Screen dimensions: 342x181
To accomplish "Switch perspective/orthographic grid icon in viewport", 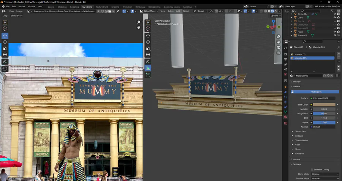I will tap(278, 53).
